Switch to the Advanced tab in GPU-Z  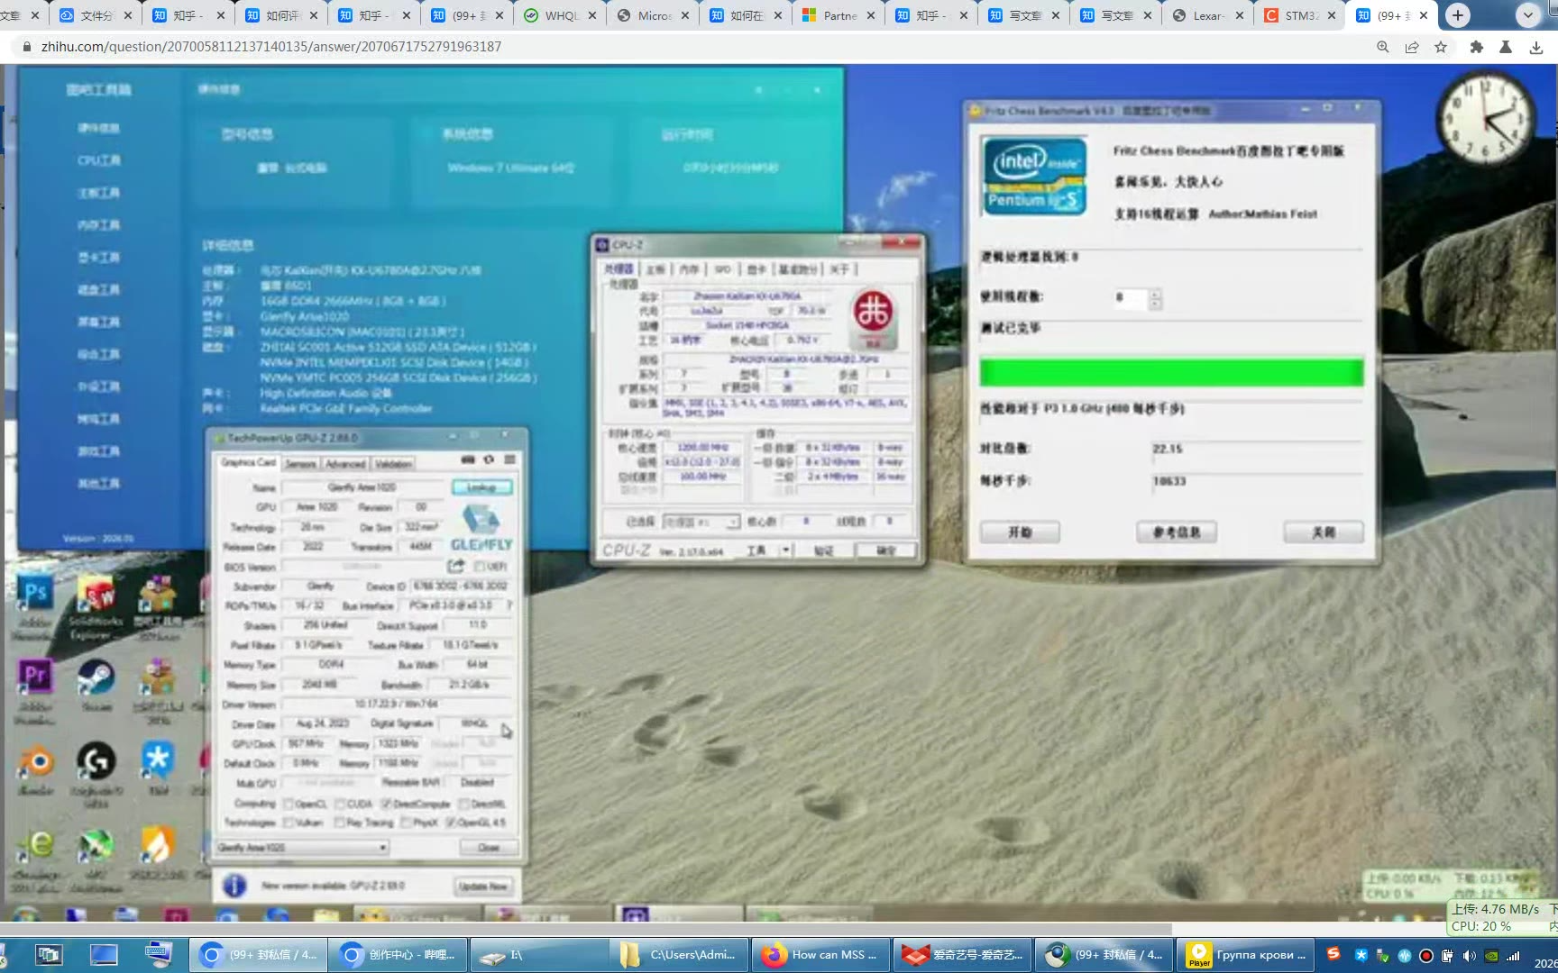pos(345,464)
